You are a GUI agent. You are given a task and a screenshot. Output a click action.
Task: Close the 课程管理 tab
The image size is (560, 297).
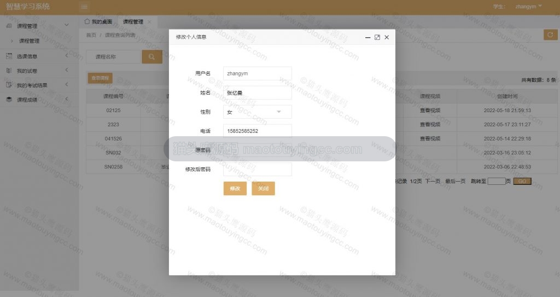[149, 22]
